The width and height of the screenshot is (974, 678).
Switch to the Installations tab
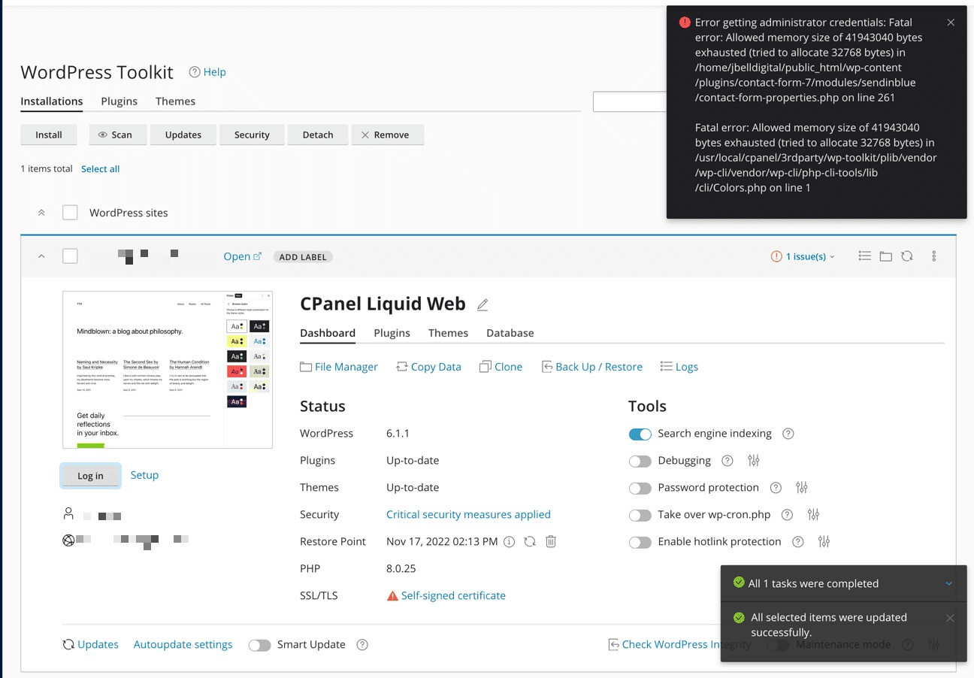pyautogui.click(x=51, y=101)
